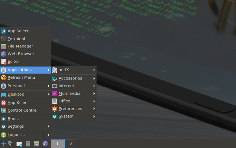236x148 pixels.
Task: Click the Control Centre icon
Action: pyautogui.click(x=3, y=110)
